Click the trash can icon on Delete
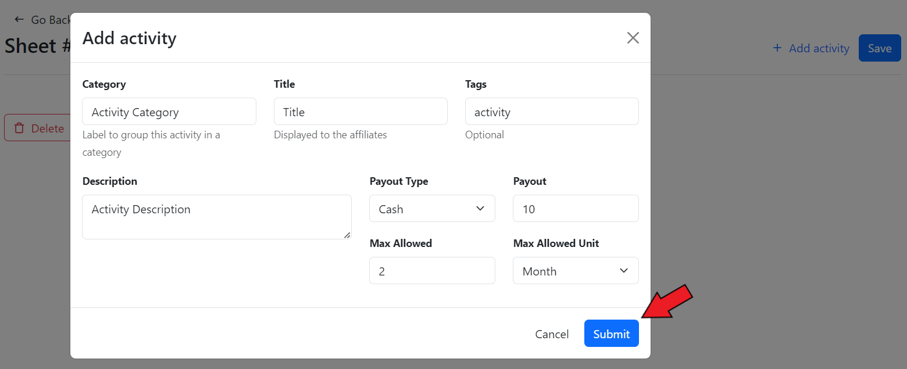The image size is (907, 369). [19, 128]
